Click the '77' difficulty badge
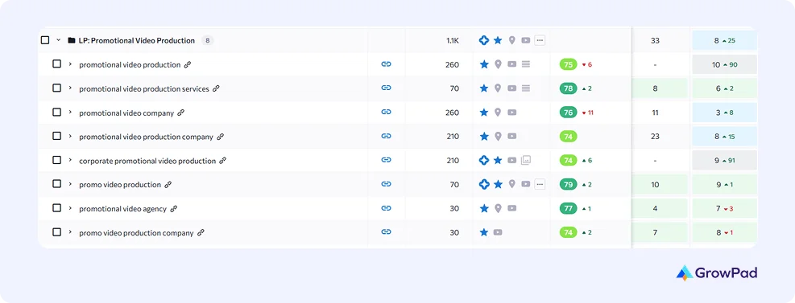This screenshot has height=303, width=795. click(569, 208)
